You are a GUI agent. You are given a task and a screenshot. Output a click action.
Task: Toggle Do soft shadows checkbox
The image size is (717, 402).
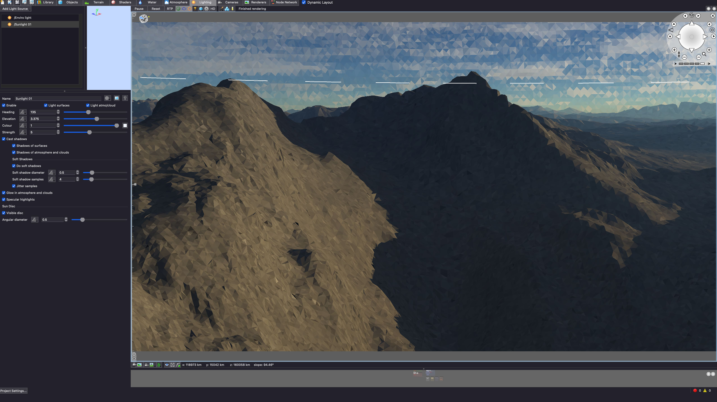(14, 166)
